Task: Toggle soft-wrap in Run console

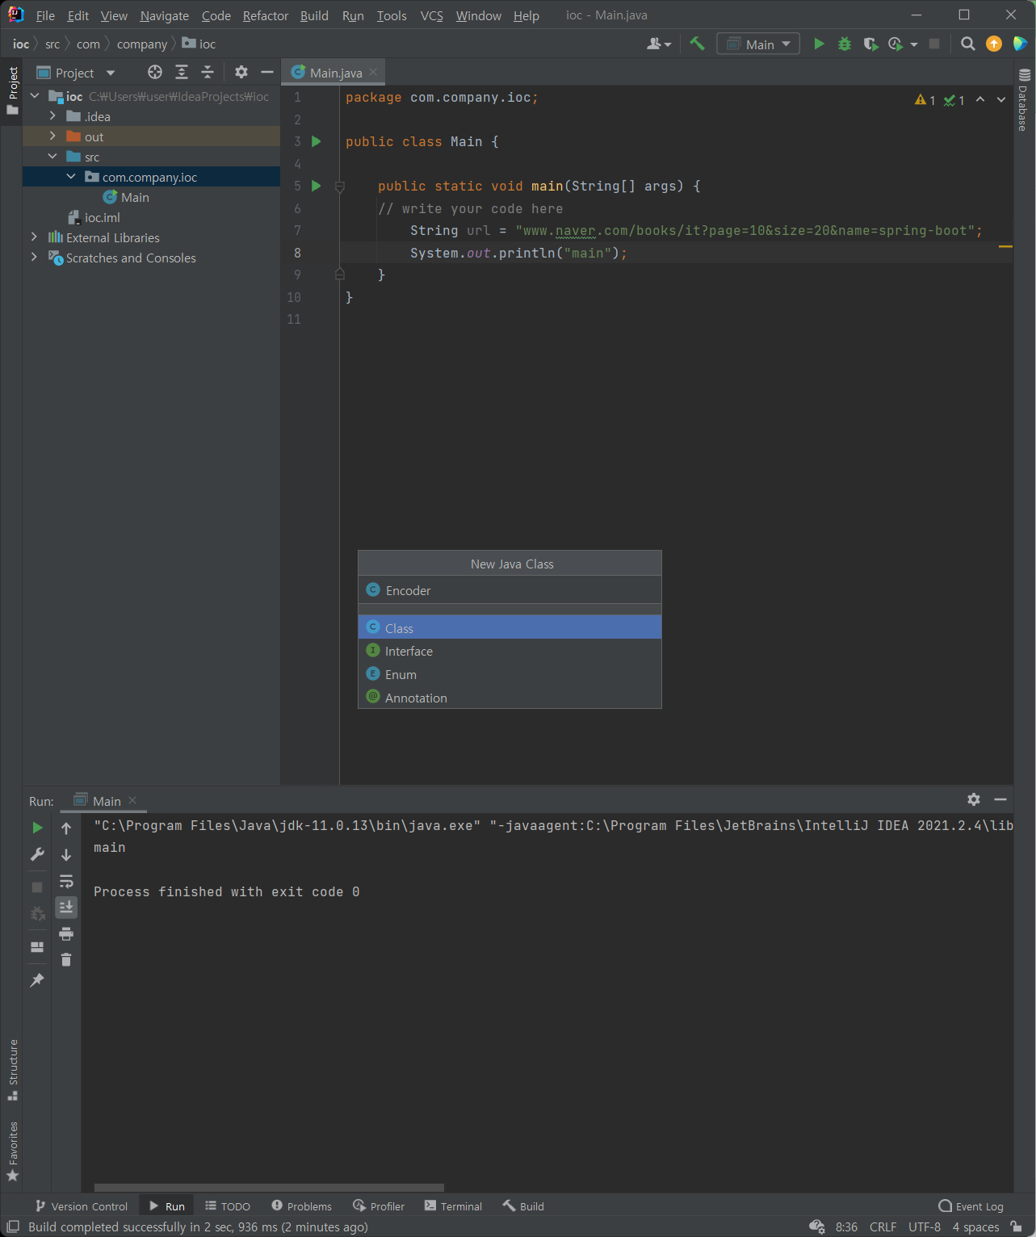Action: [x=66, y=881]
